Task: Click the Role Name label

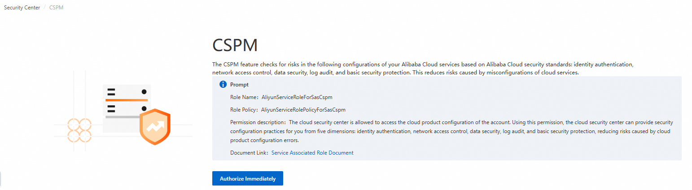Action: point(243,97)
